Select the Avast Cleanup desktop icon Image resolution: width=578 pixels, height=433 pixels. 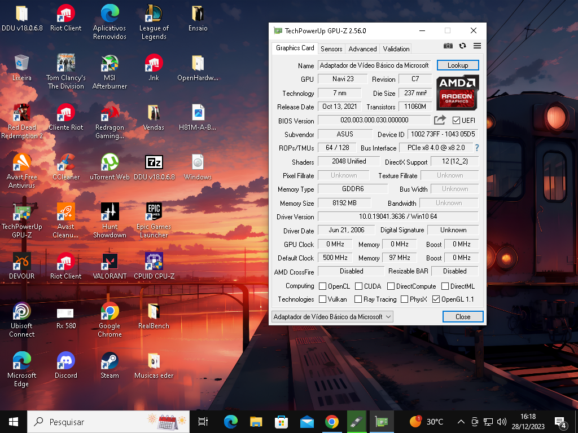(x=66, y=220)
